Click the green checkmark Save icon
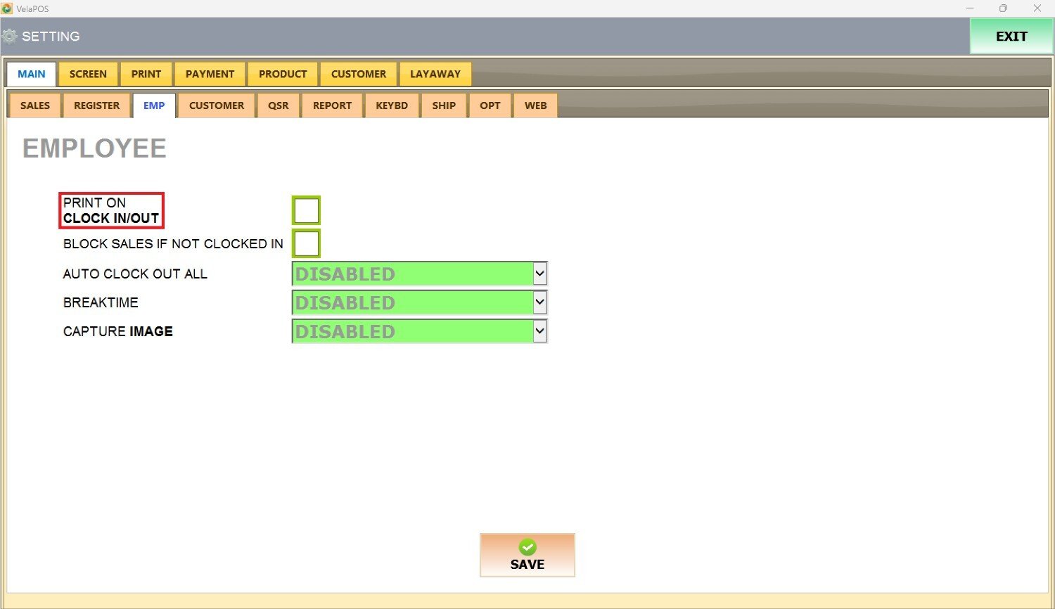 pos(527,547)
